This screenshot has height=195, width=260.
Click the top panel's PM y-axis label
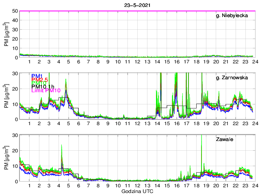[x=6, y=35]
